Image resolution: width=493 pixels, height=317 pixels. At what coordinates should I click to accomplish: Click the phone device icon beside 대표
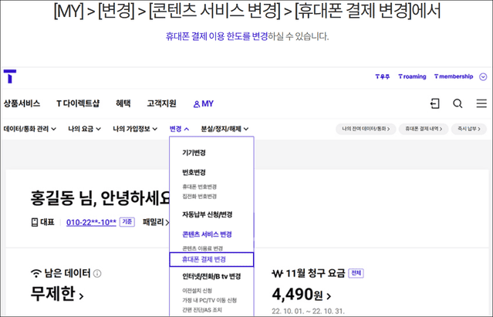pos(35,222)
